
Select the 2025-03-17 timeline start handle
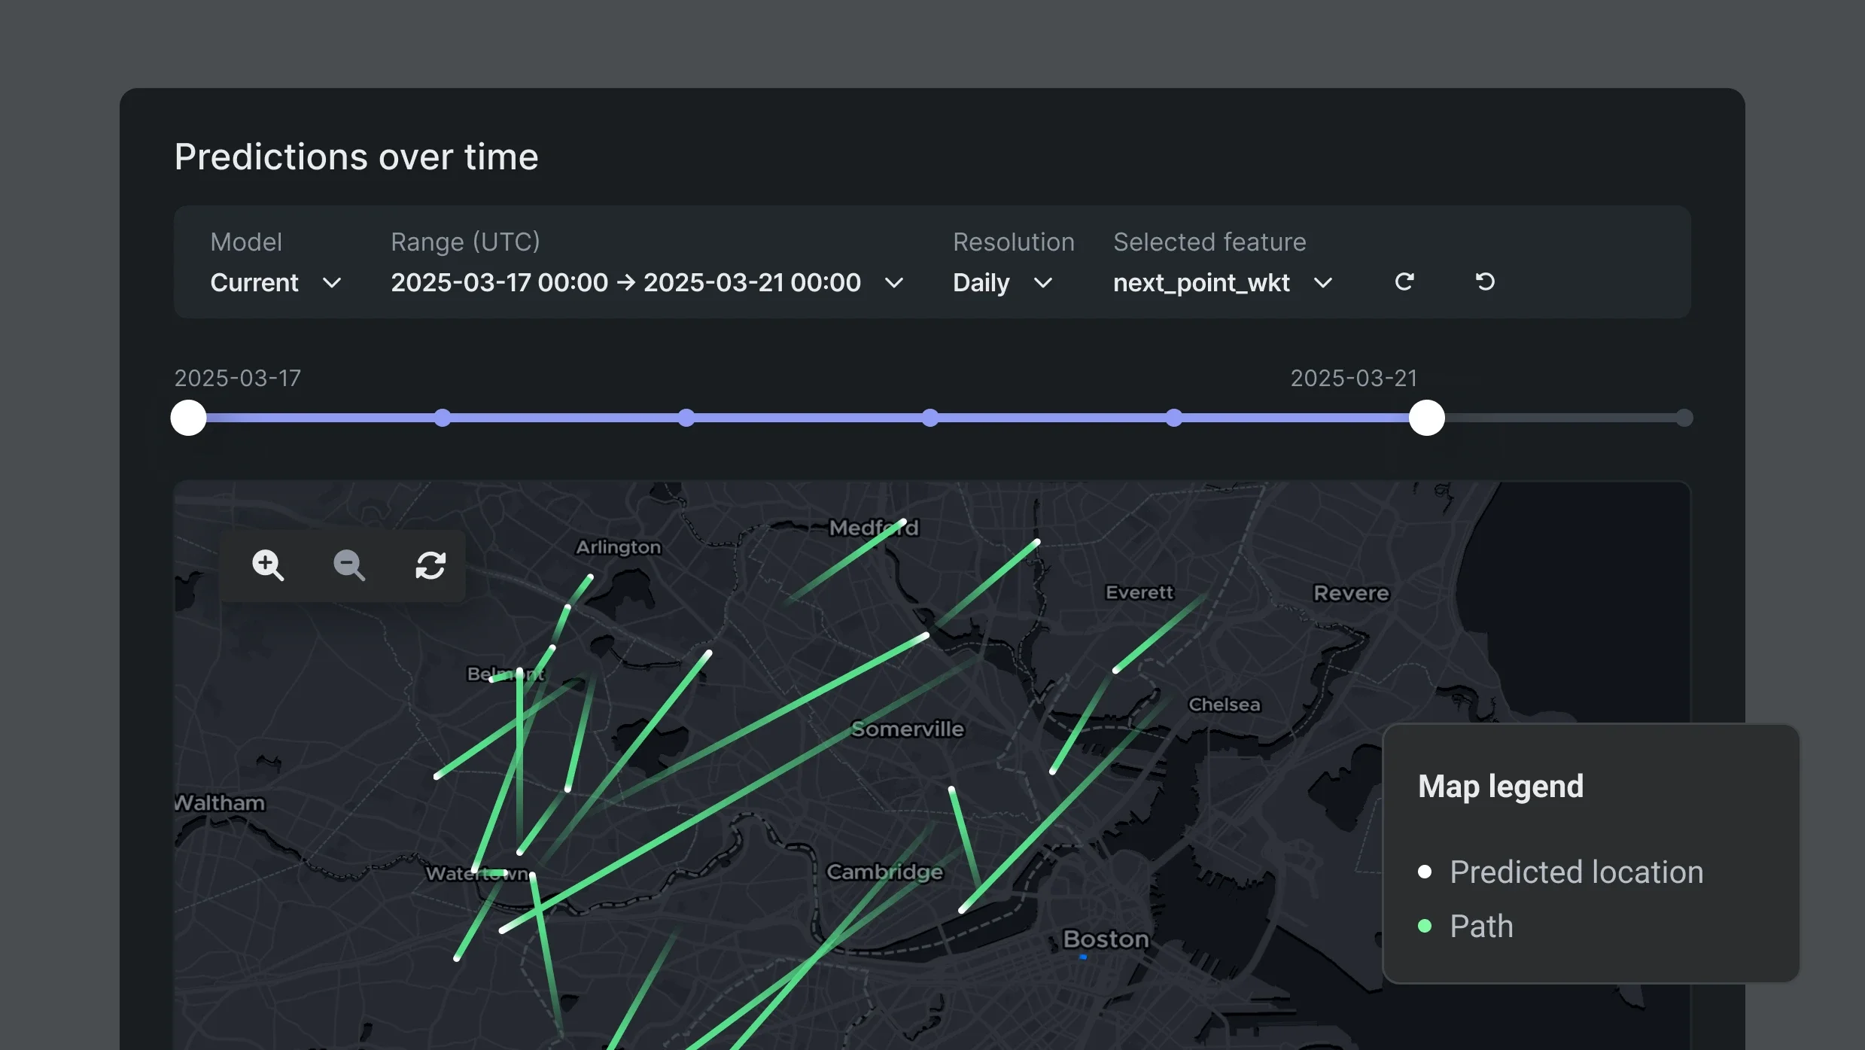tap(187, 418)
